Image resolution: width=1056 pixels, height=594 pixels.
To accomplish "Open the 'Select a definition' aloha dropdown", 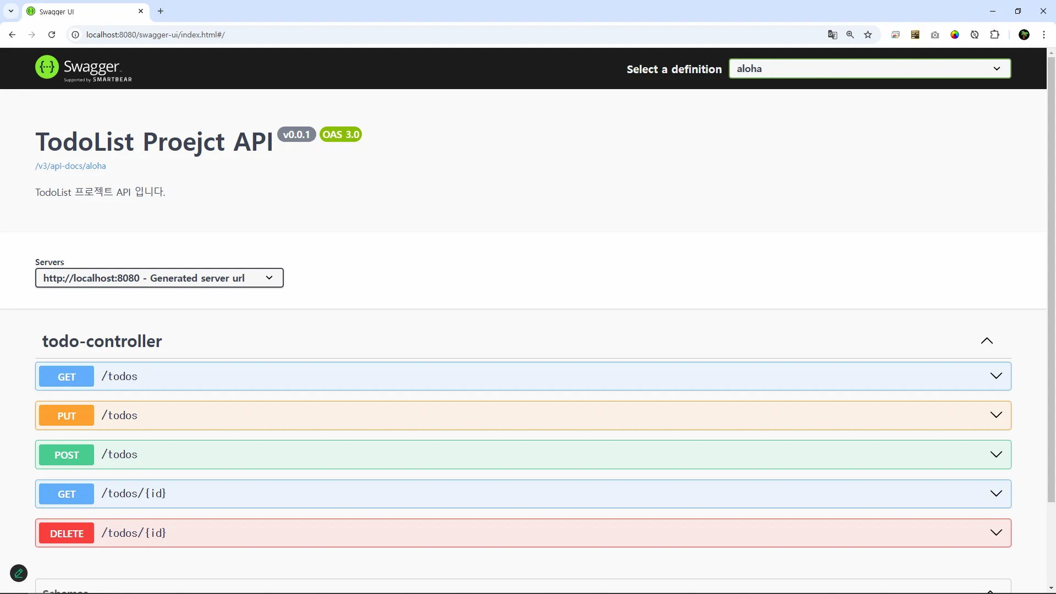I will coord(869,69).
